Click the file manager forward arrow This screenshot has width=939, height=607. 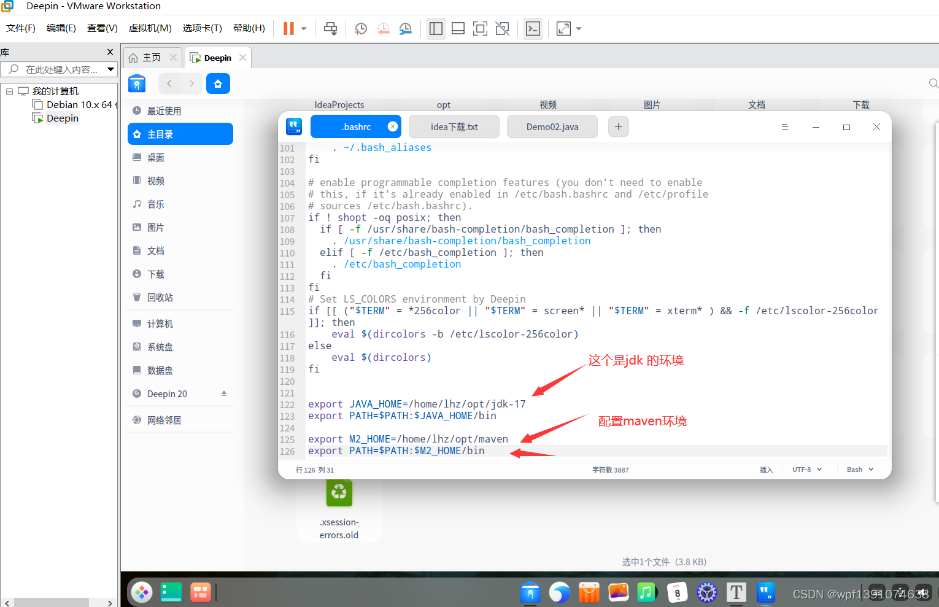[x=191, y=83]
